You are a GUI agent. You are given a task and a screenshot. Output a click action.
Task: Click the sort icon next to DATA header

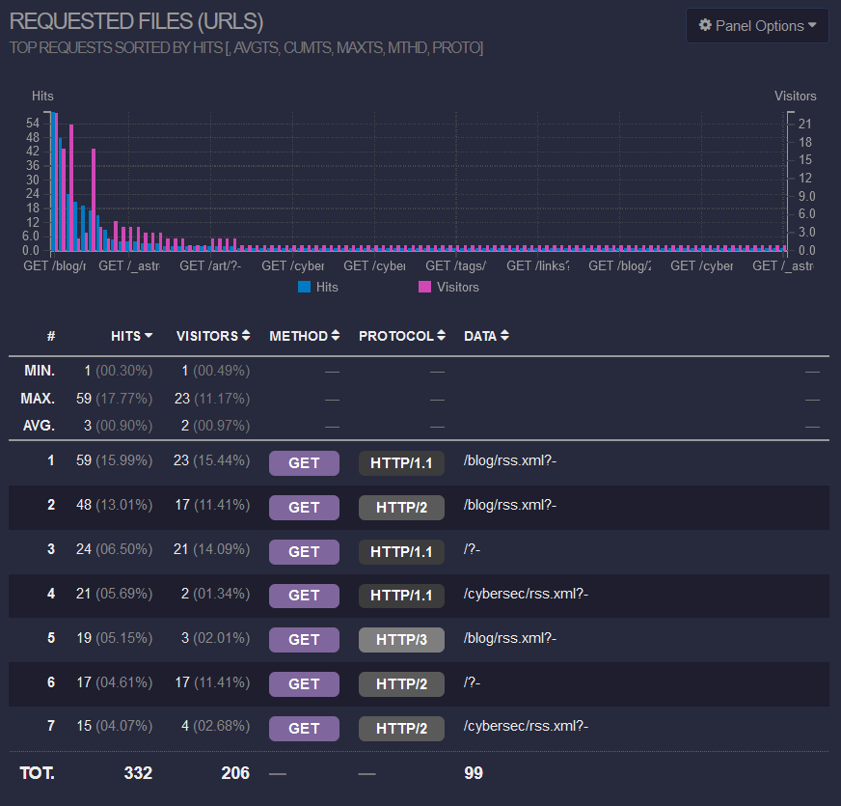point(502,336)
